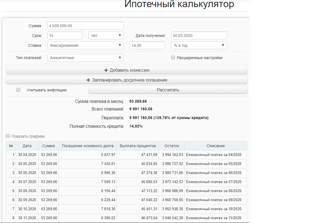Click the date cell 30.07.2020
This screenshot has width=316, height=223.
point(27,182)
